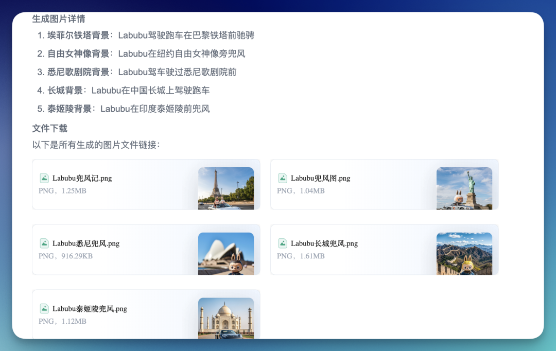
Task: Click the image icon beside Labubu悉尼兜风.png
Action: 44,243
